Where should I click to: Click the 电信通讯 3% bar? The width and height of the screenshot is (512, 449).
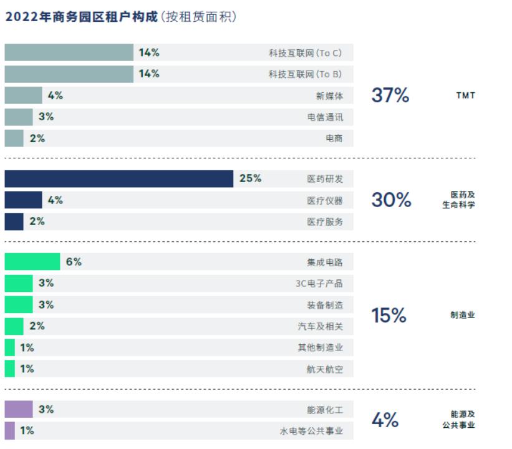[19, 117]
